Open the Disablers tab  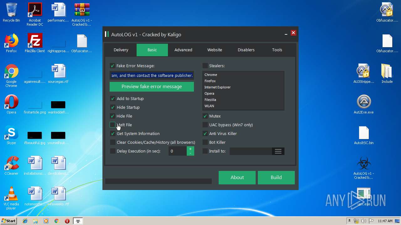[x=246, y=50]
